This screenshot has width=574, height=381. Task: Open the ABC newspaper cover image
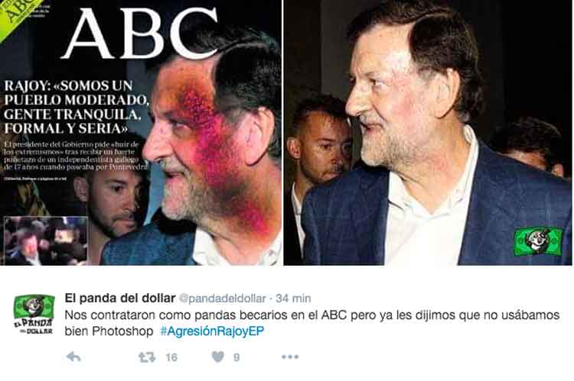[141, 133]
